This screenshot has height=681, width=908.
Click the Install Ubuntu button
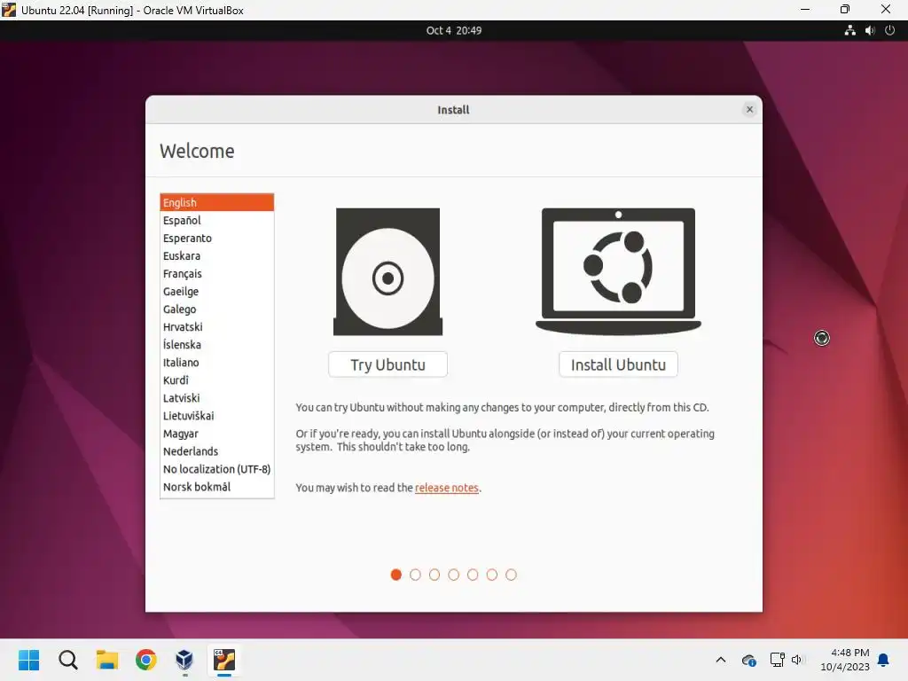click(x=618, y=364)
